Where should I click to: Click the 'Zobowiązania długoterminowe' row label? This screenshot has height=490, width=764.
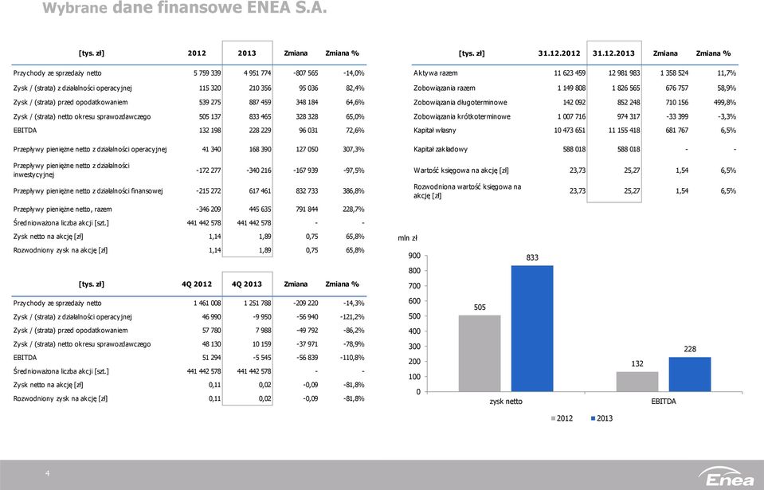[x=460, y=102]
